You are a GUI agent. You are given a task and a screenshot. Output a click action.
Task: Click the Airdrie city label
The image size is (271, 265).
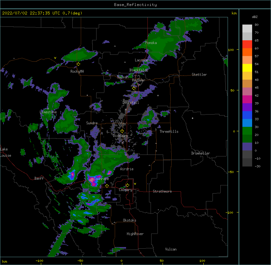click(x=127, y=169)
